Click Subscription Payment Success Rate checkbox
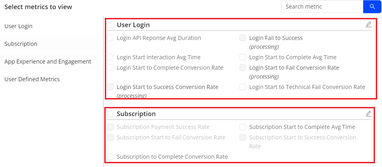The width and height of the screenshot is (382, 167). 110,127
